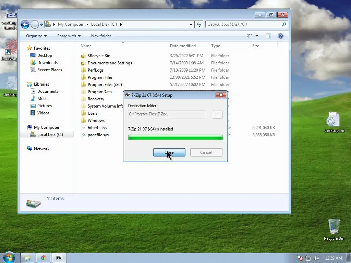Sort by the Size column header

pyautogui.click(x=256, y=46)
